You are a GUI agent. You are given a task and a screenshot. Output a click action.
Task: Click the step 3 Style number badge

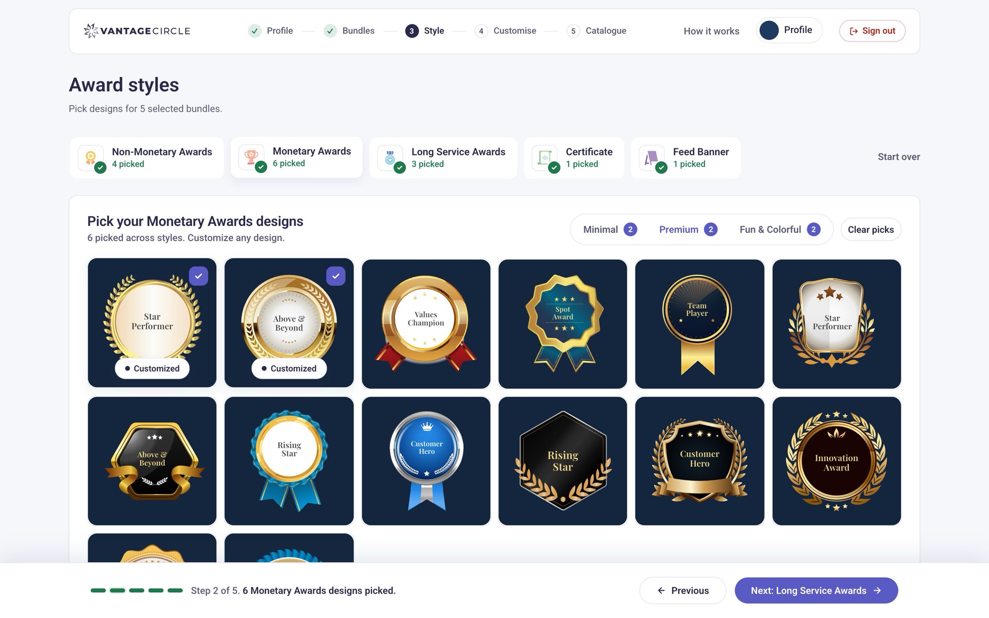click(412, 31)
